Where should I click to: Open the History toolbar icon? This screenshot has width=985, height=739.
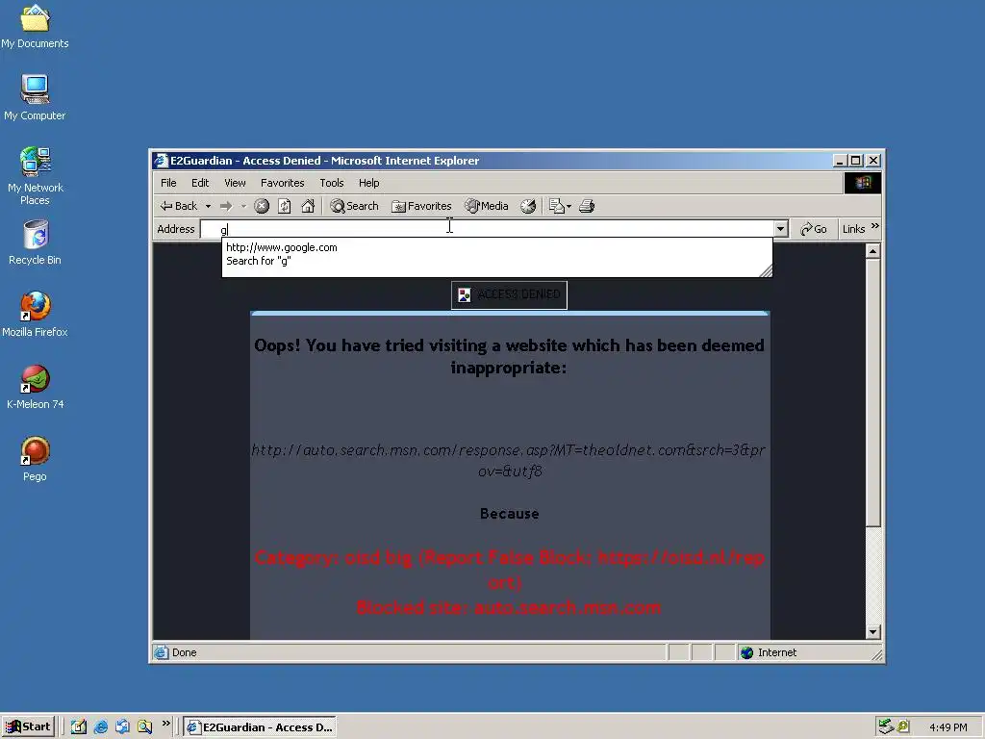[528, 206]
